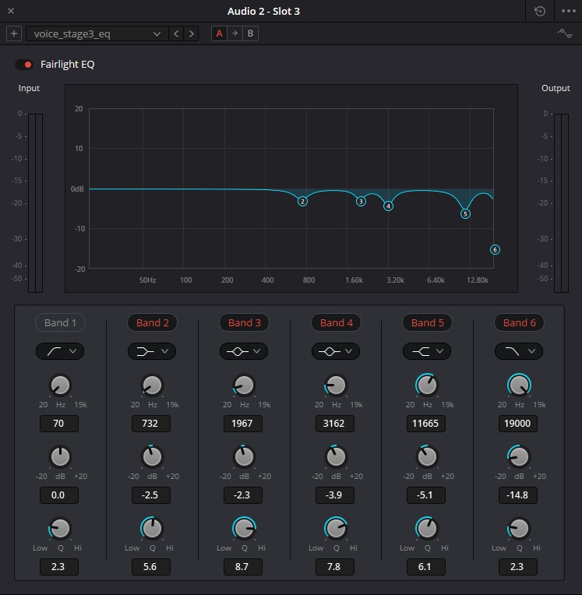This screenshot has width=582, height=595.
Task: Click the EQ curve icon at top right
Action: pyautogui.click(x=565, y=33)
